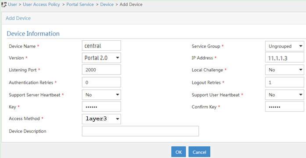Go to User breadcrumb link

12,4
